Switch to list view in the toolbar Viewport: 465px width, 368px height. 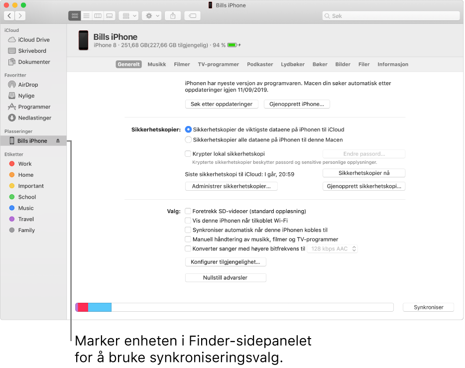[x=86, y=16]
